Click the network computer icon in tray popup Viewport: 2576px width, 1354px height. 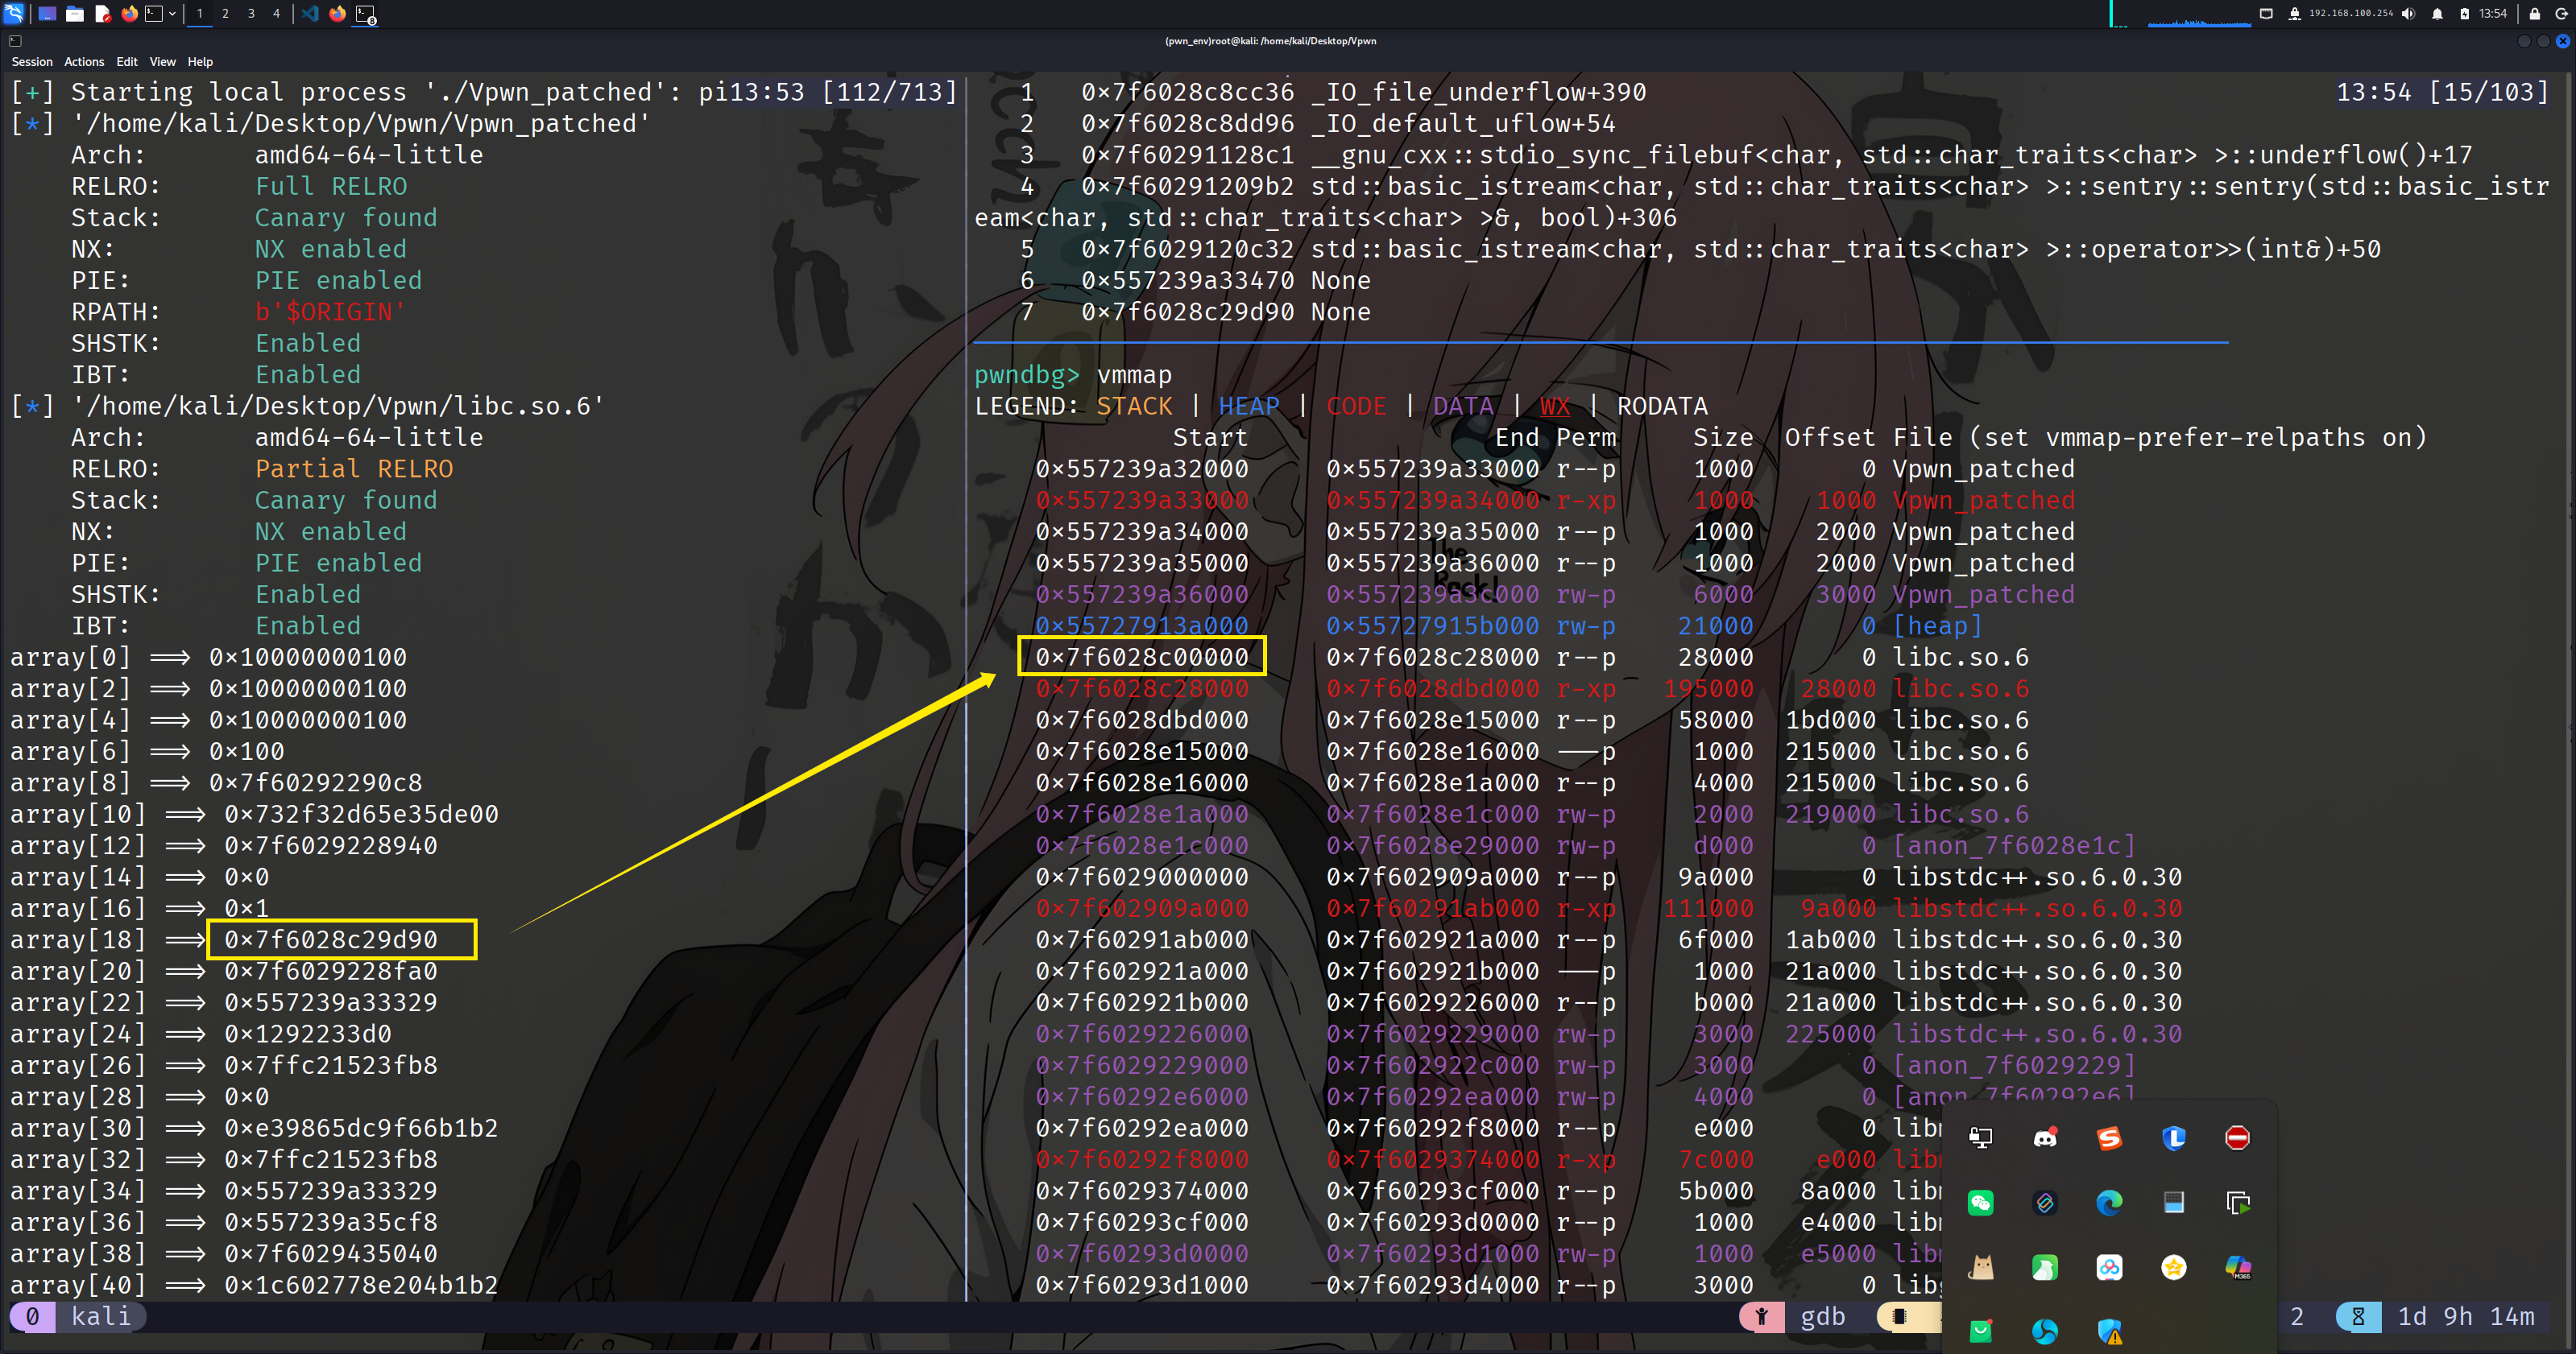1981,1138
